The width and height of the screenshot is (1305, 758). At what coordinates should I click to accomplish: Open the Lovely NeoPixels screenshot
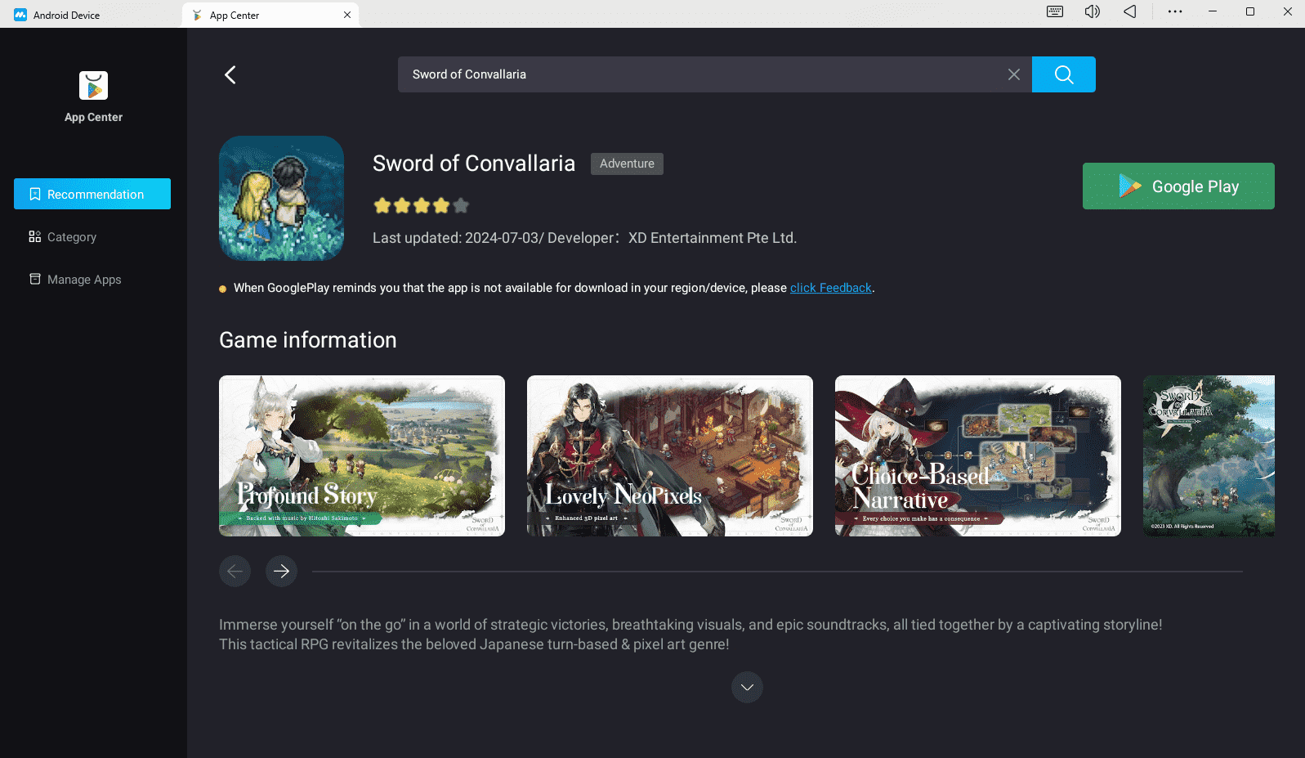[670, 455]
